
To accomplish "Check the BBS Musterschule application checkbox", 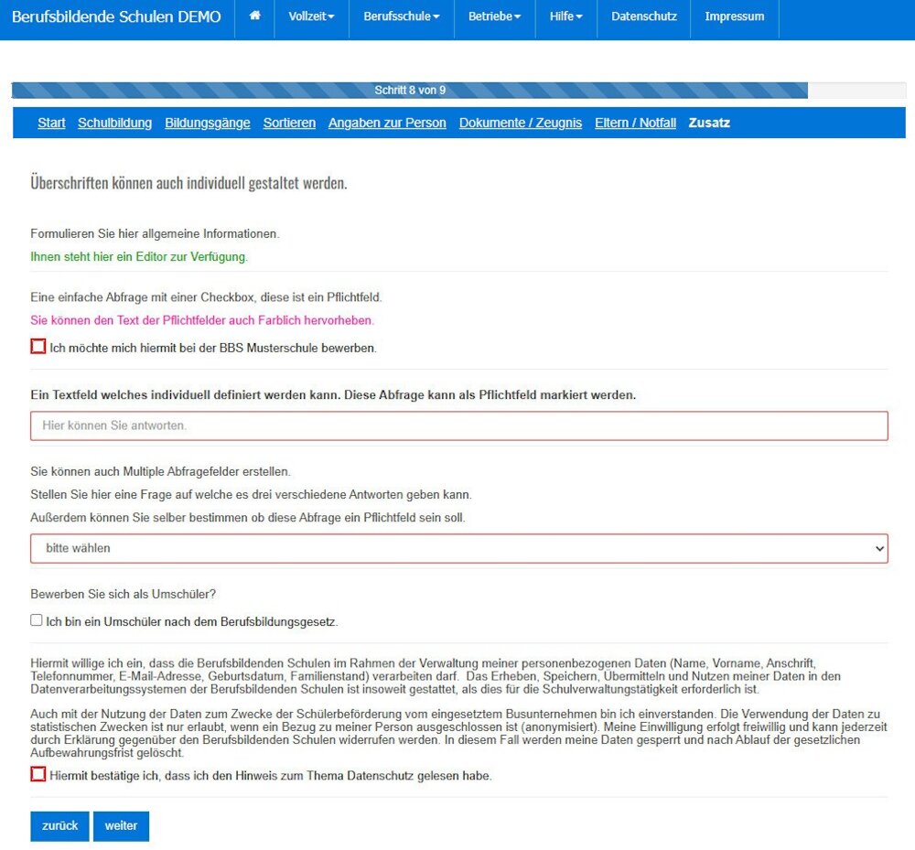I will coord(38,347).
